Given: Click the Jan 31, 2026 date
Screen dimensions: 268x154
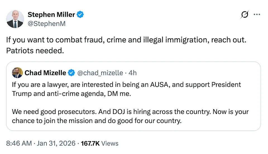Looking at the screenshot, I should click(x=56, y=143).
